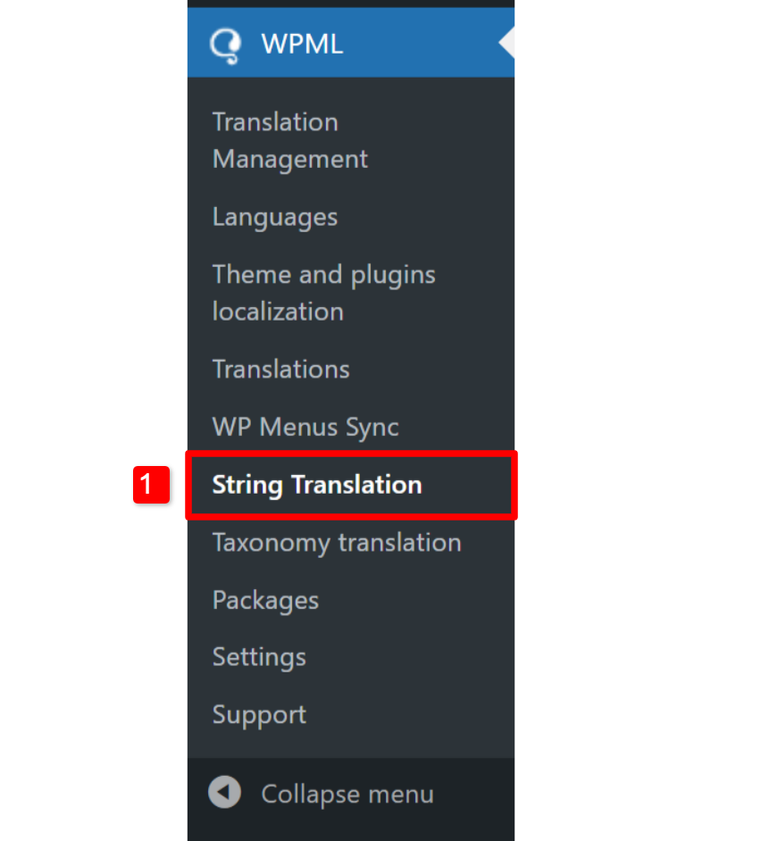
Task: Go to the Languages page
Action: coord(275,217)
